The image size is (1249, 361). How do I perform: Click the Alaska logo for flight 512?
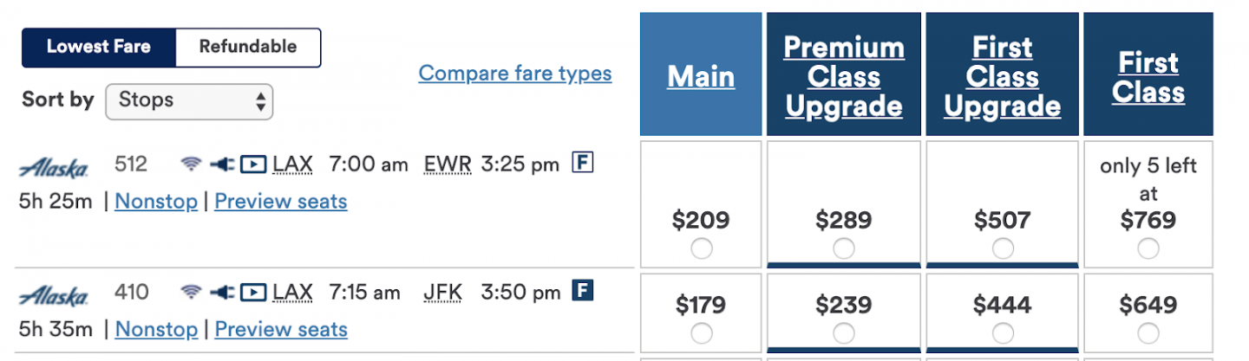pos(54,168)
